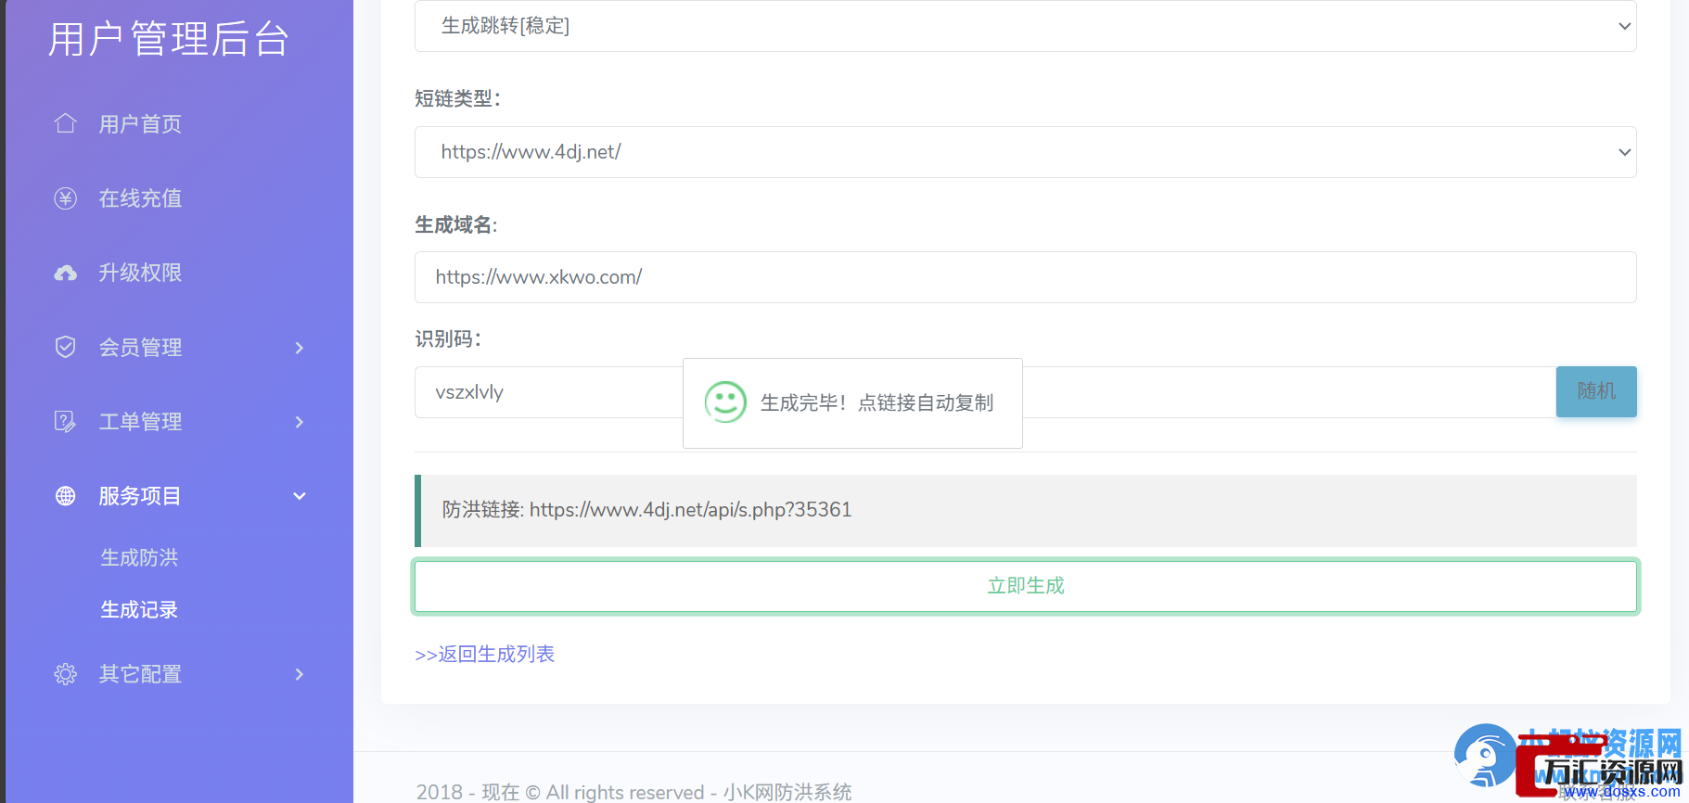This screenshot has height=803, width=1689.
Task: Click the 生成域名 input field
Action: (1025, 277)
